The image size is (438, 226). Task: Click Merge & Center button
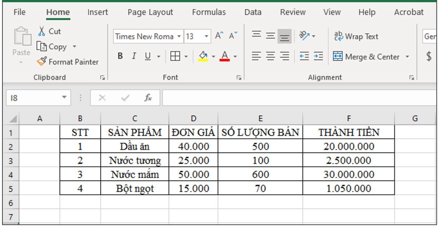(366, 57)
